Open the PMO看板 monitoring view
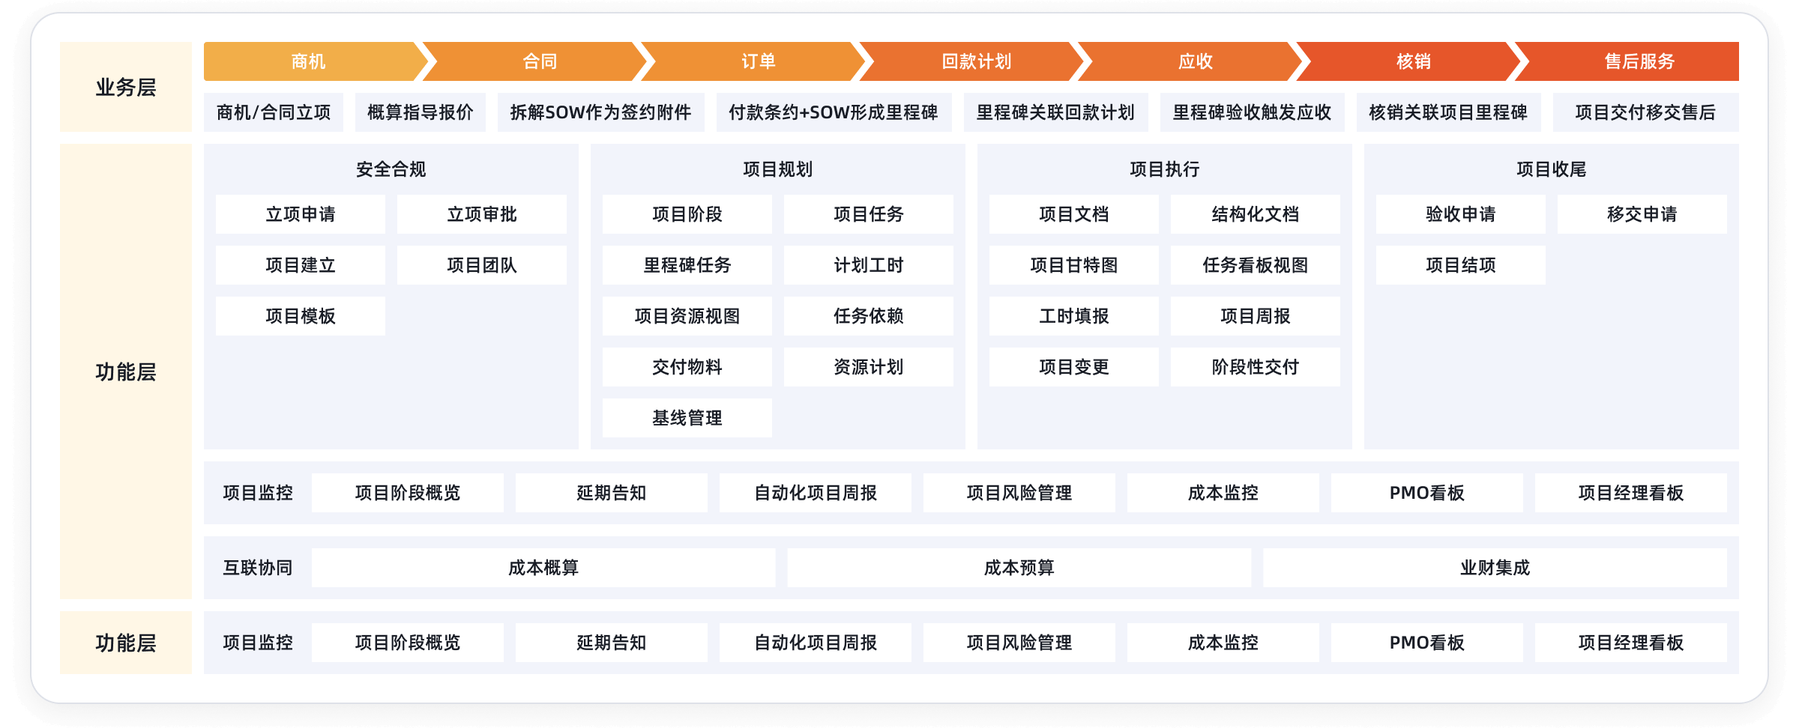Image resolution: width=1799 pixels, height=728 pixels. [1426, 493]
